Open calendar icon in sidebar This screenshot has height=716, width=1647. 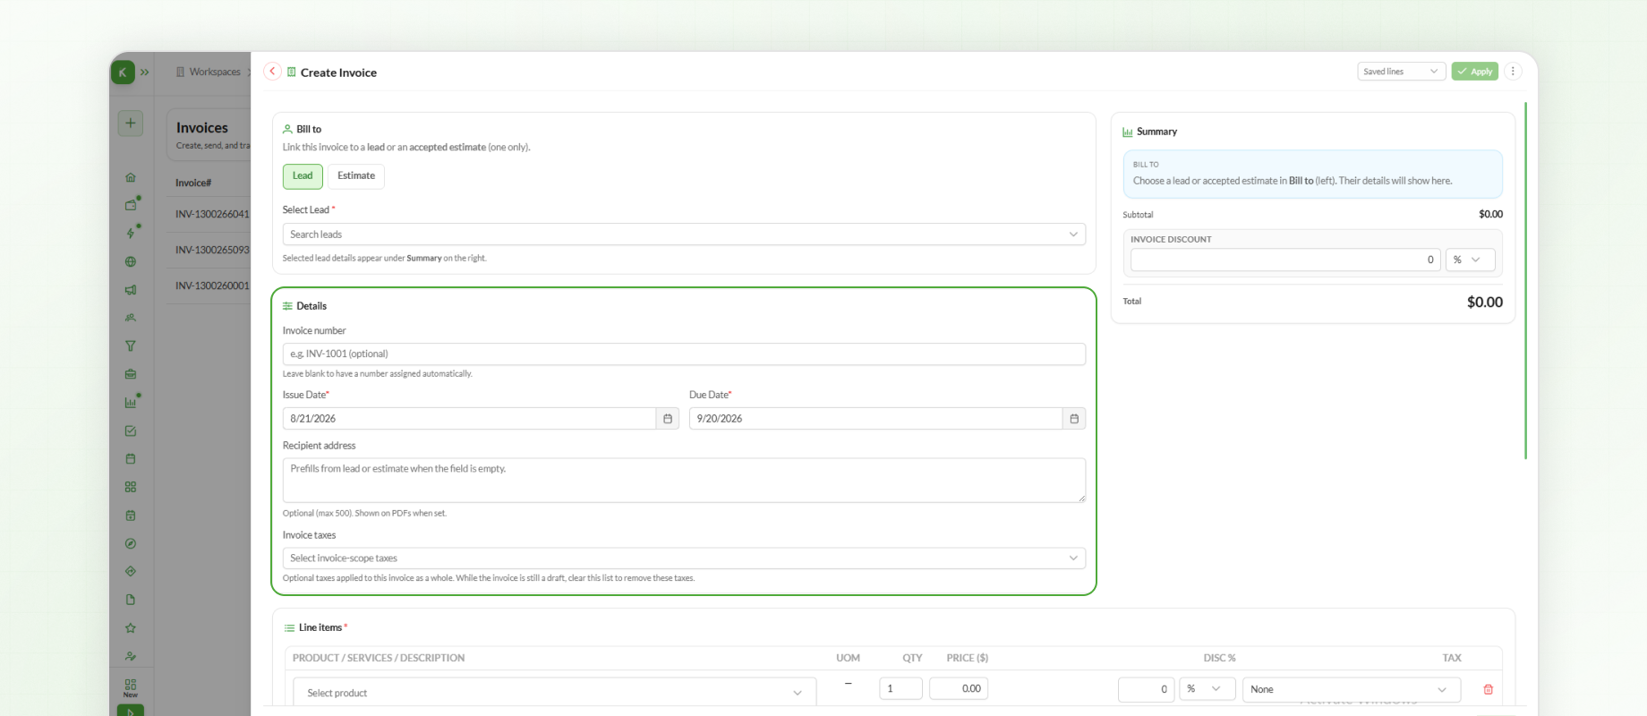(131, 459)
